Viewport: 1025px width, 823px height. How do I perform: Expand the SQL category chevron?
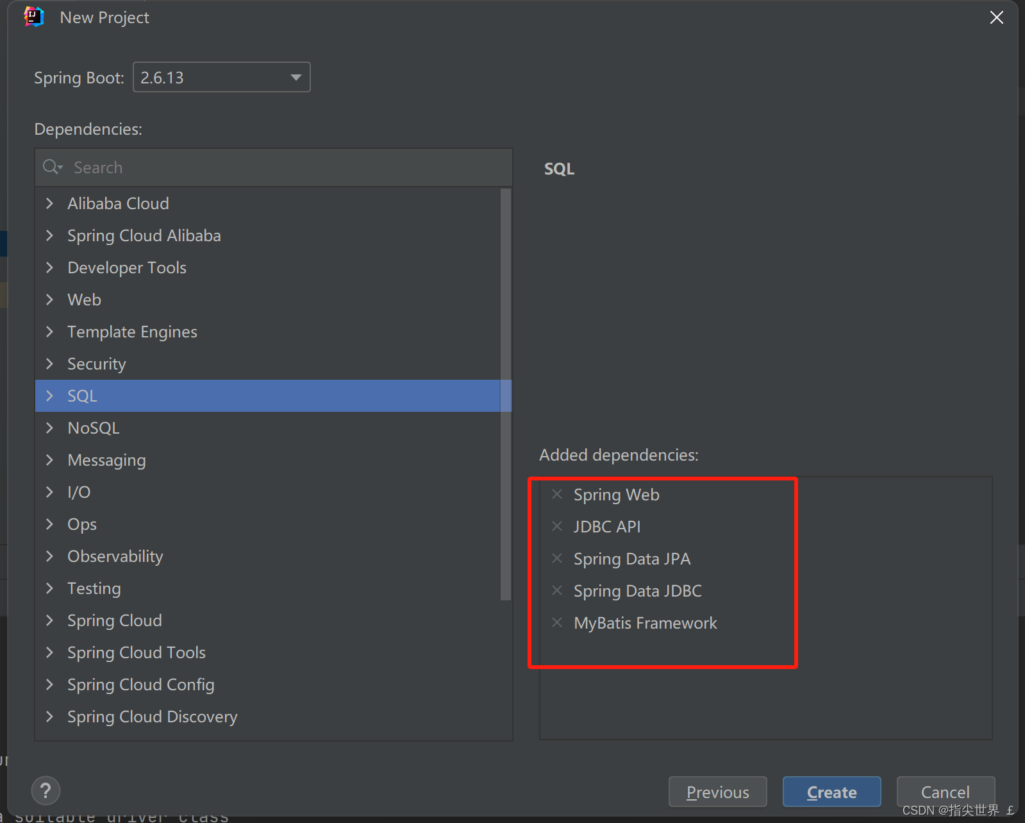49,396
